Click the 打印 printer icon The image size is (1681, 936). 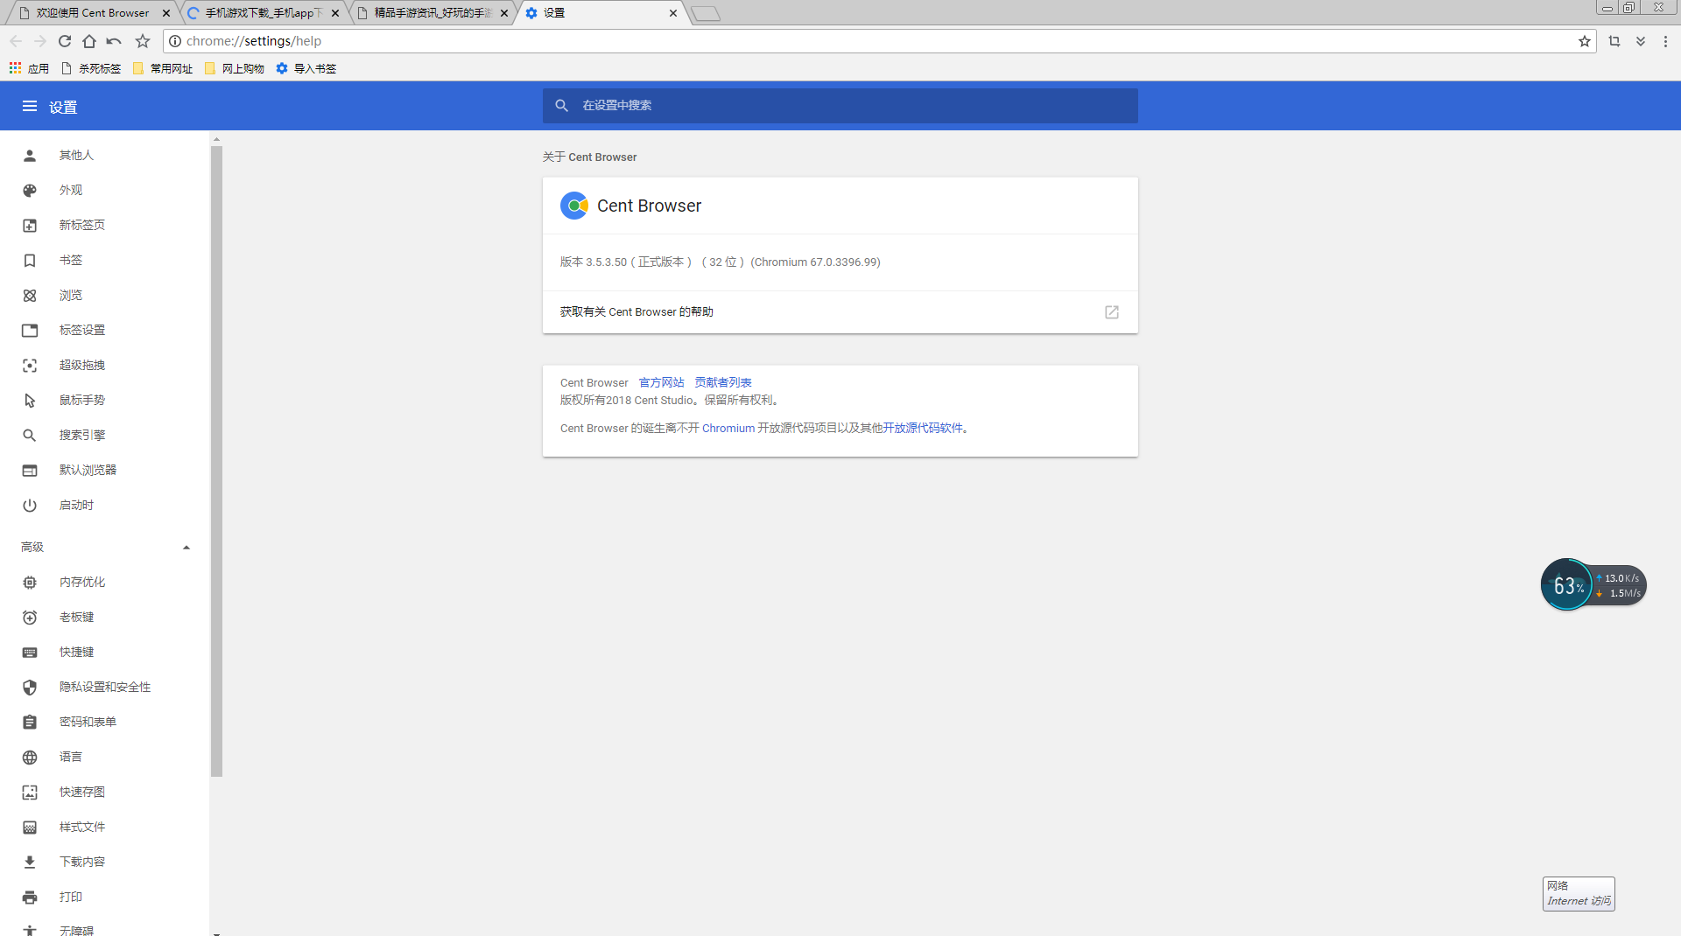coord(30,897)
